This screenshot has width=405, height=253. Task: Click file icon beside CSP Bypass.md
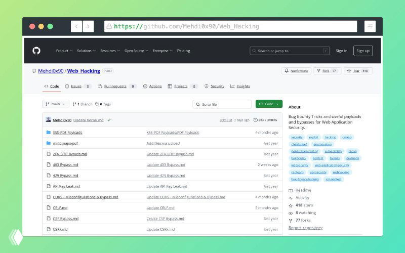click(48, 219)
